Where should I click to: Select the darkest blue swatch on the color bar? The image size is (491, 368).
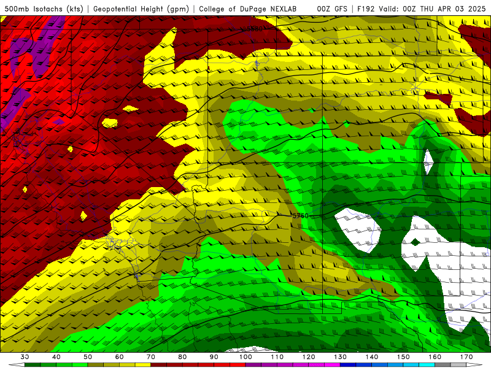pyautogui.click(x=348, y=365)
